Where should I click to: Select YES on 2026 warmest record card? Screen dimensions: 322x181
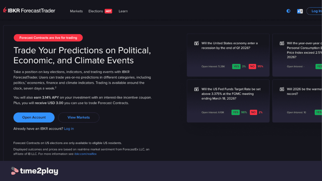click(x=318, y=112)
